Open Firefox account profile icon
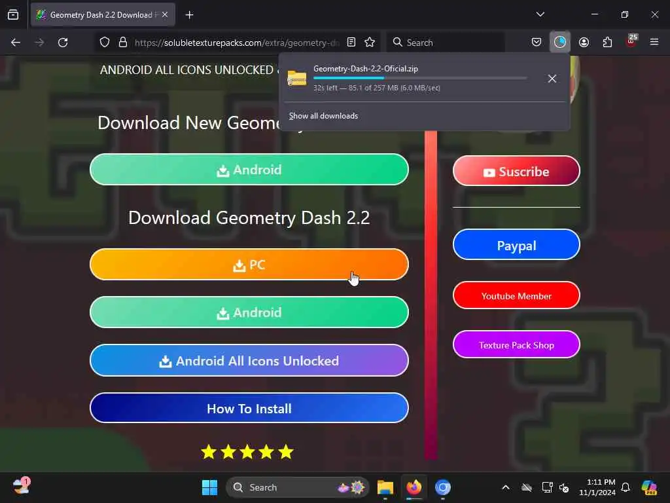The image size is (670, 503). 584,42
